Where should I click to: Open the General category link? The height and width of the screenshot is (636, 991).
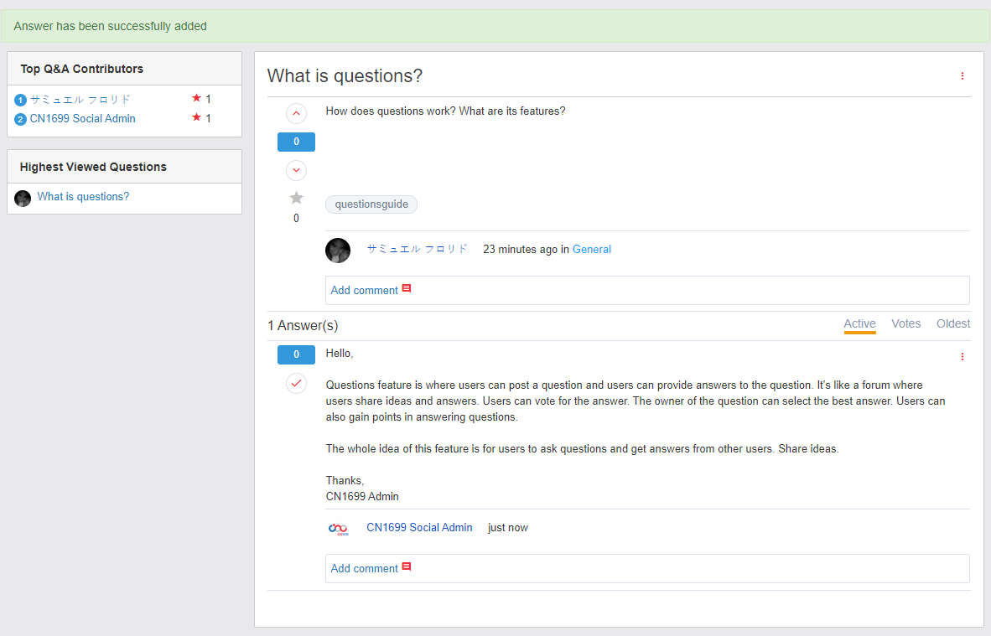tap(591, 250)
